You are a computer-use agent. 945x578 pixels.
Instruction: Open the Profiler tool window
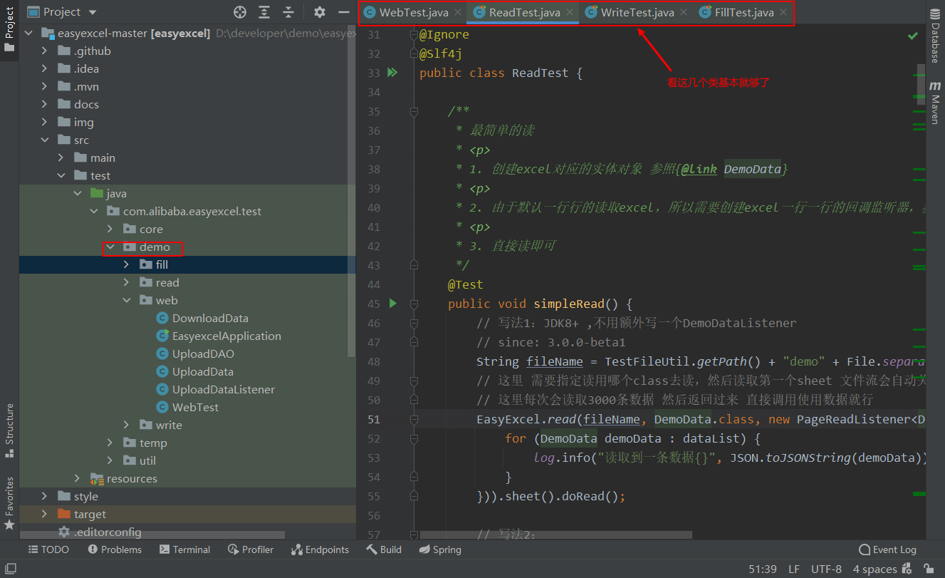(x=251, y=549)
